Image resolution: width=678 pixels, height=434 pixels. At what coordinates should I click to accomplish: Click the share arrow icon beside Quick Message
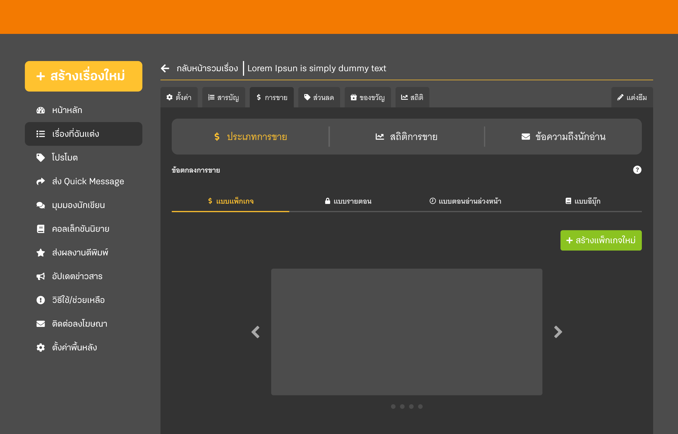click(x=41, y=181)
